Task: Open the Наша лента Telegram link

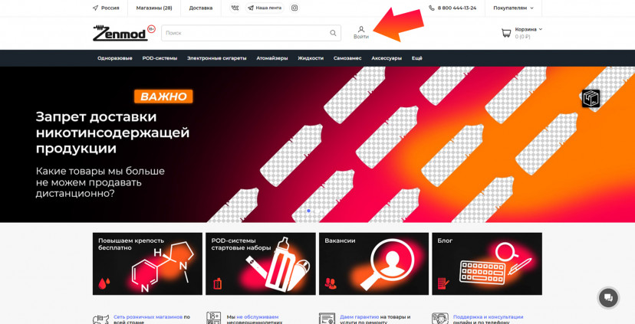Action: click(x=264, y=8)
